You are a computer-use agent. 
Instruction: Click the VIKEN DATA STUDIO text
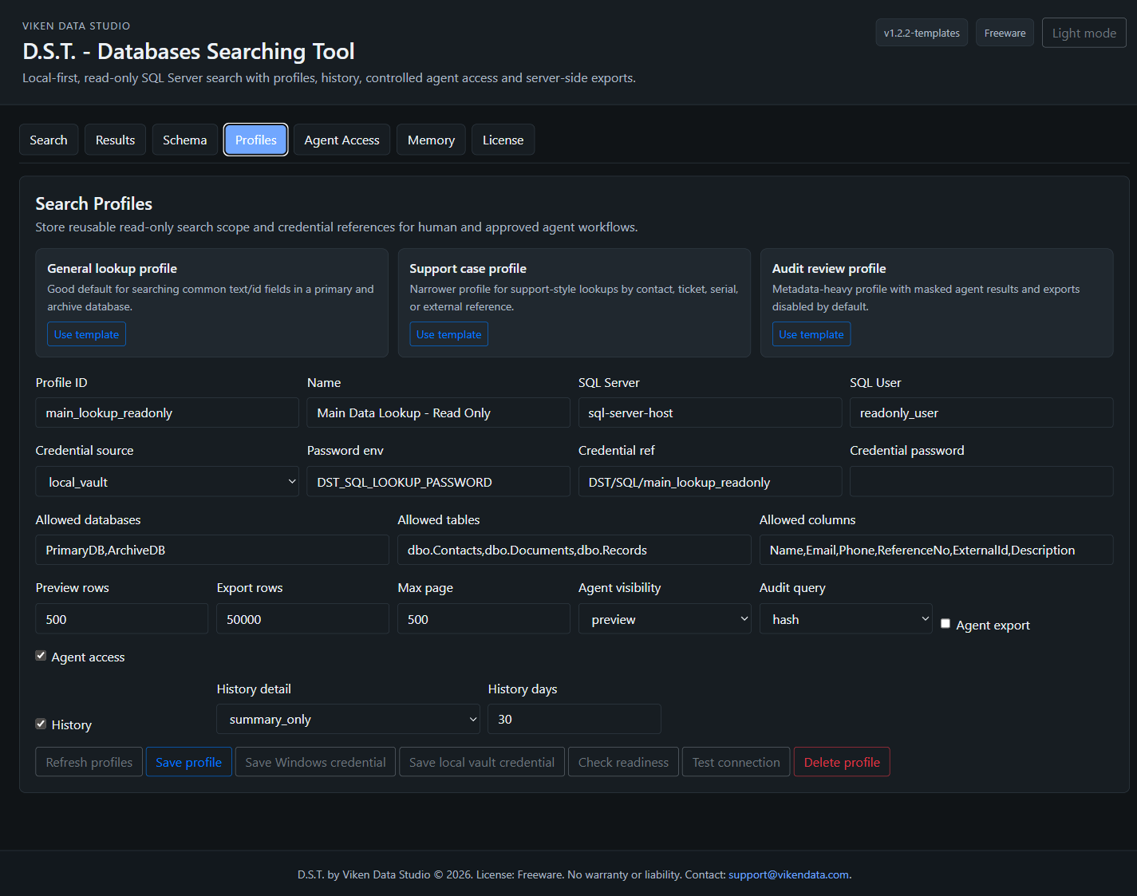coord(76,26)
